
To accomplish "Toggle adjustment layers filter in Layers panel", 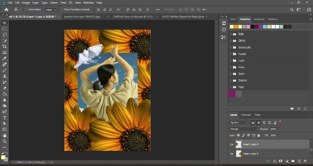I will [258, 123].
